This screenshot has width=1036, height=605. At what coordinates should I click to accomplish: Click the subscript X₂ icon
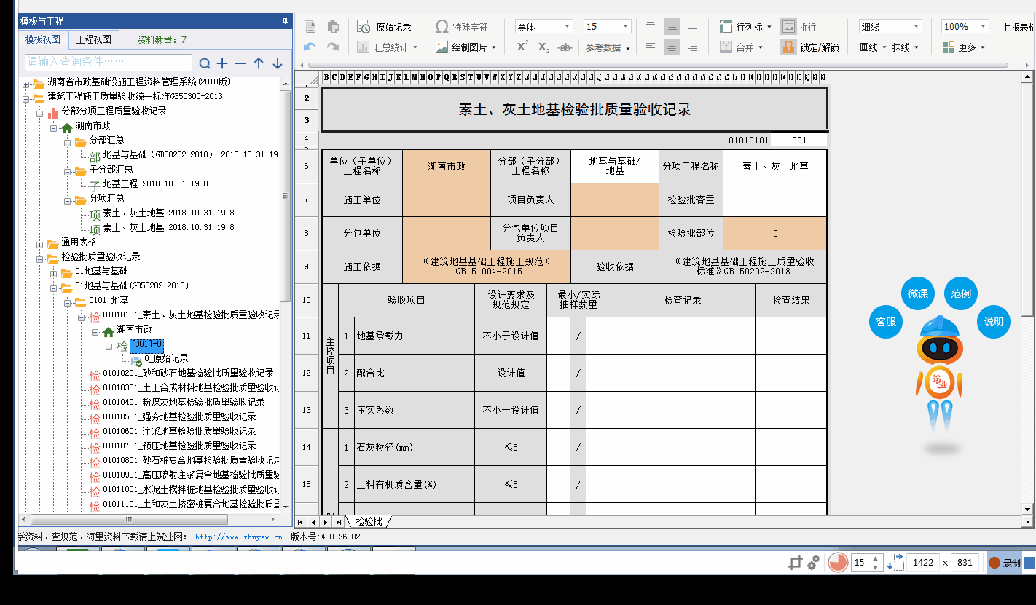tap(543, 47)
